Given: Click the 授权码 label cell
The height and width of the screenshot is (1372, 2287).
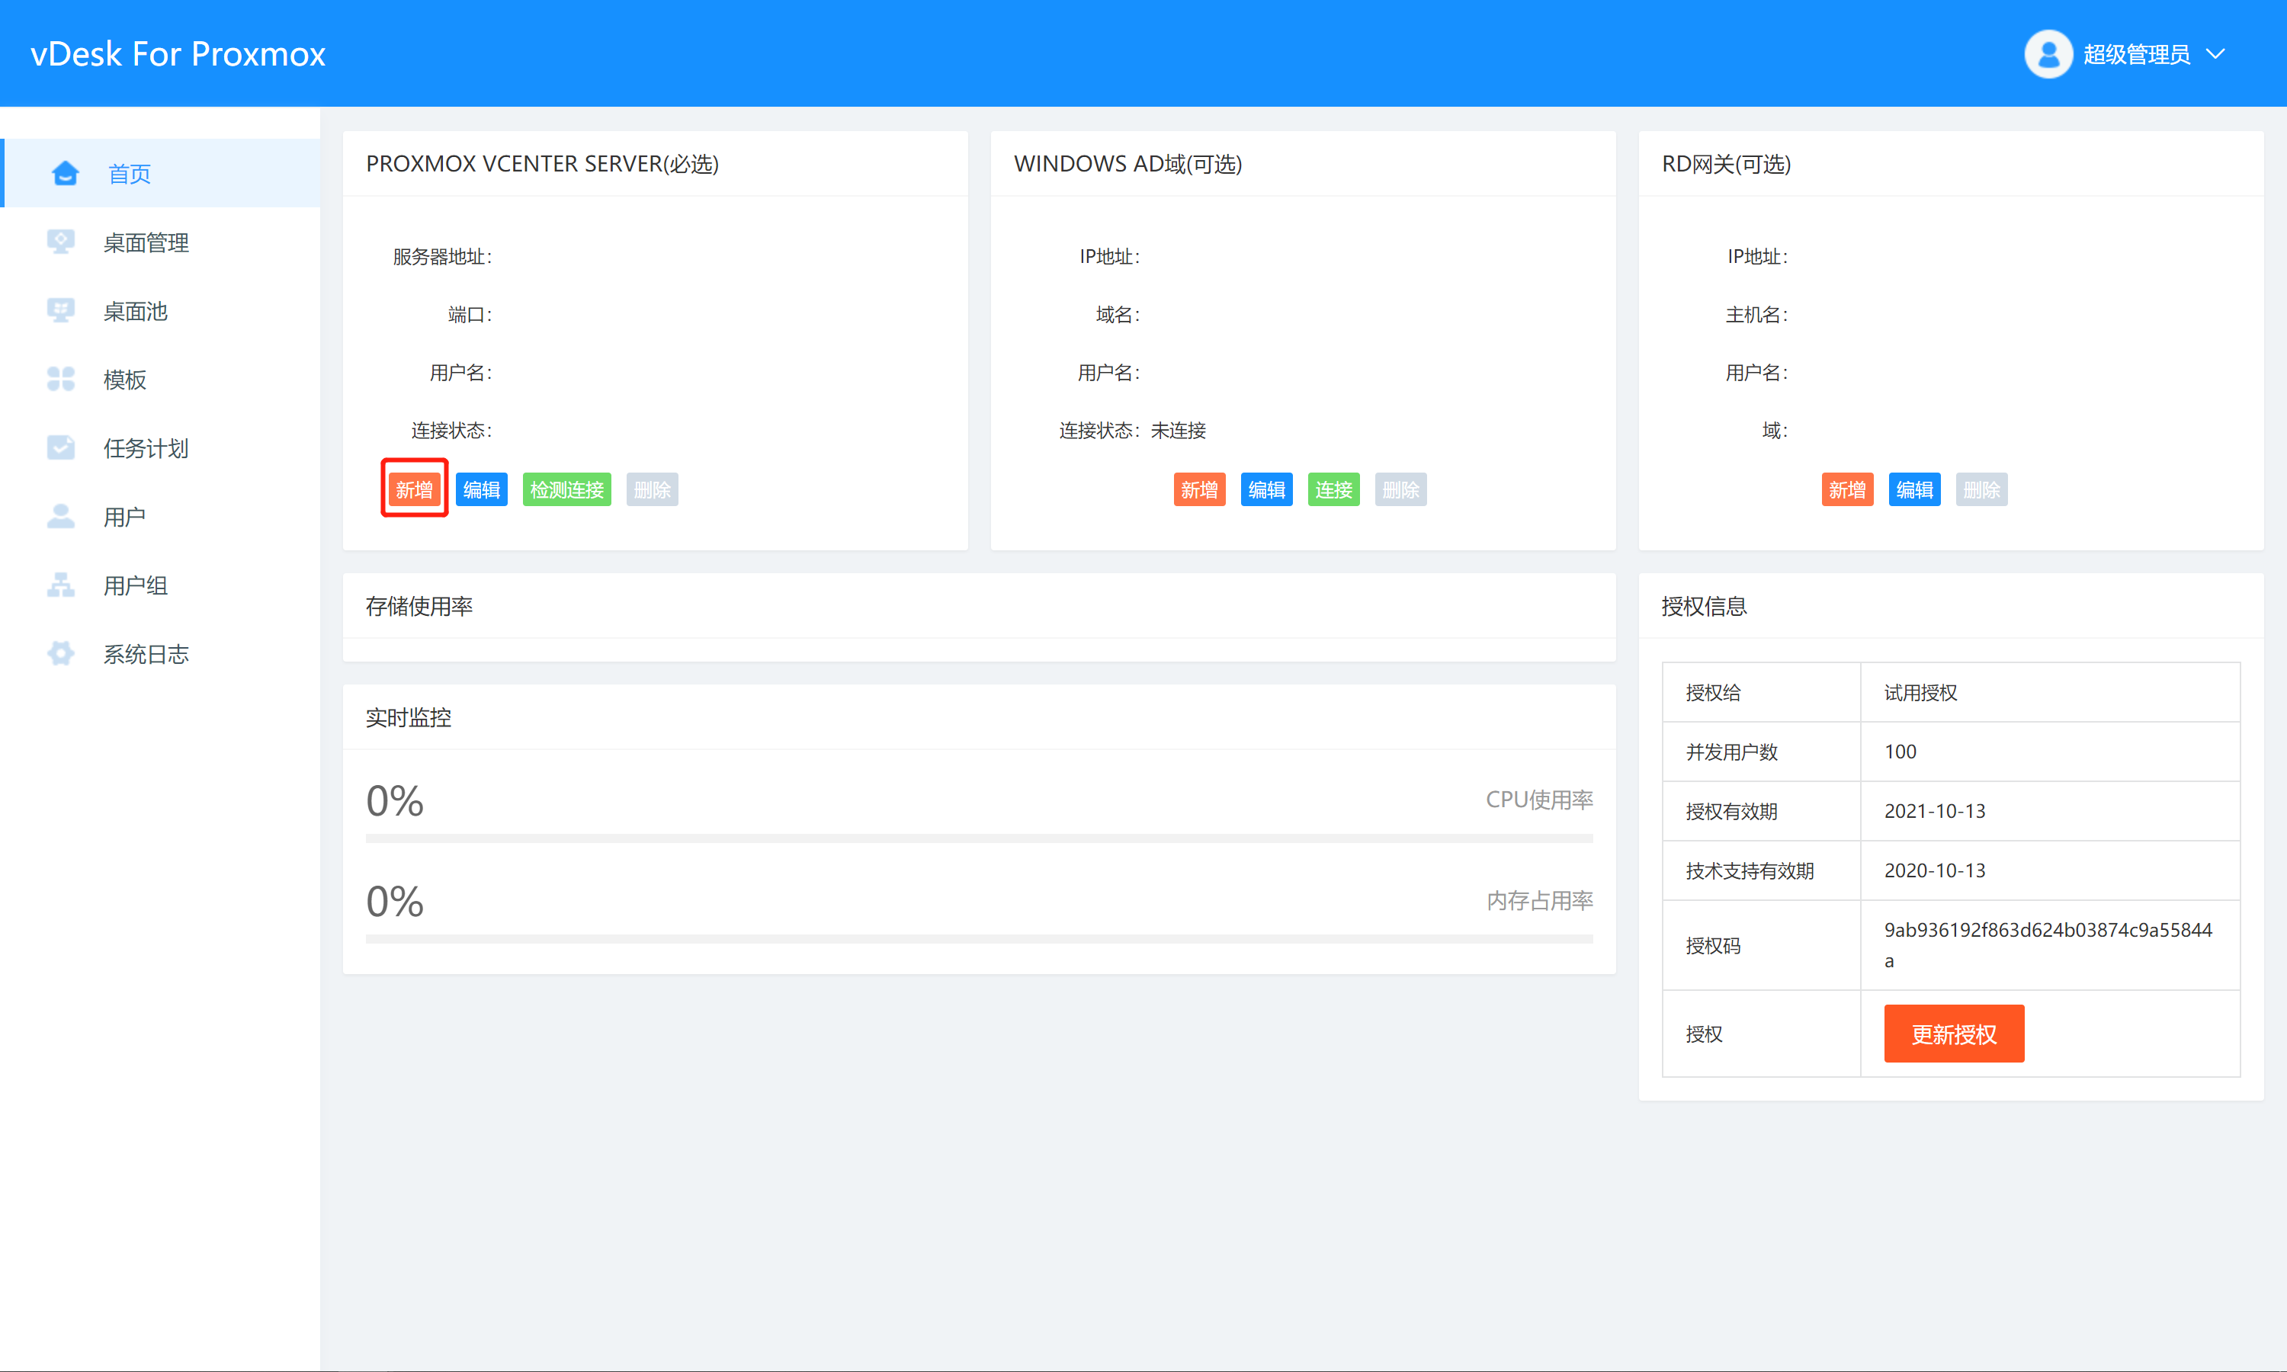Looking at the screenshot, I should pos(1761,945).
